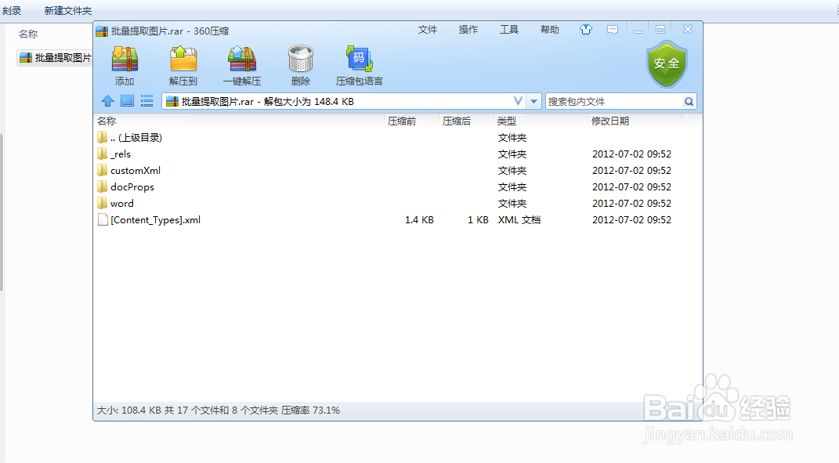This screenshot has width=839, height=463.
Task: Click the rar archive icon in address bar
Action: point(172,101)
